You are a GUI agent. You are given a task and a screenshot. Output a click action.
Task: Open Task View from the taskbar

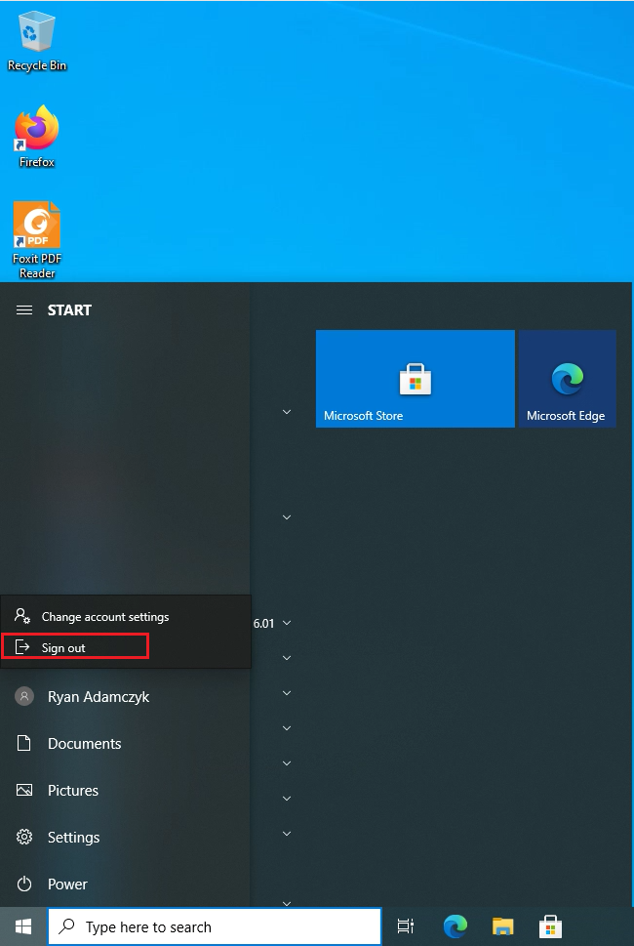point(406,926)
